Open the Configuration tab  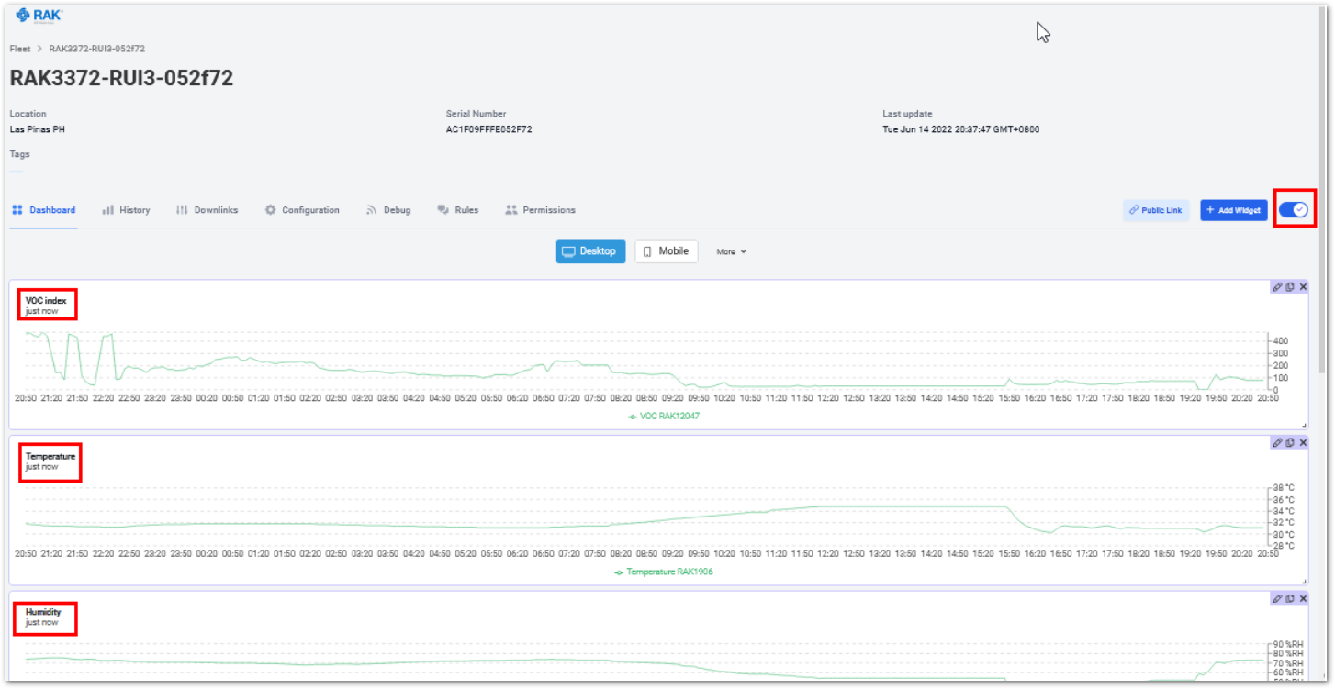click(302, 210)
